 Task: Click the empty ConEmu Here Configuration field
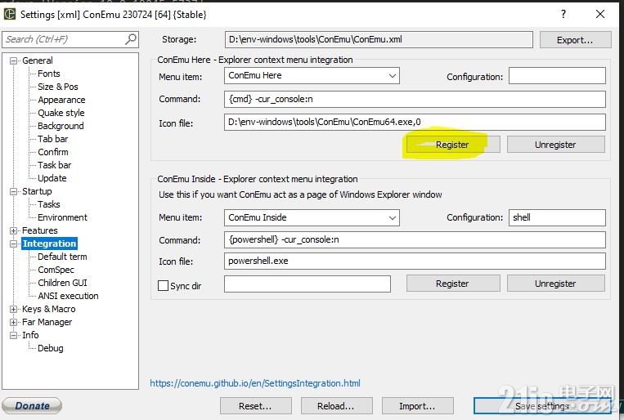click(x=557, y=75)
